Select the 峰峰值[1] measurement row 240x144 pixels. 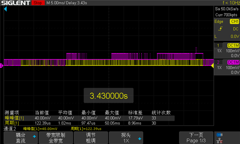point(89,118)
